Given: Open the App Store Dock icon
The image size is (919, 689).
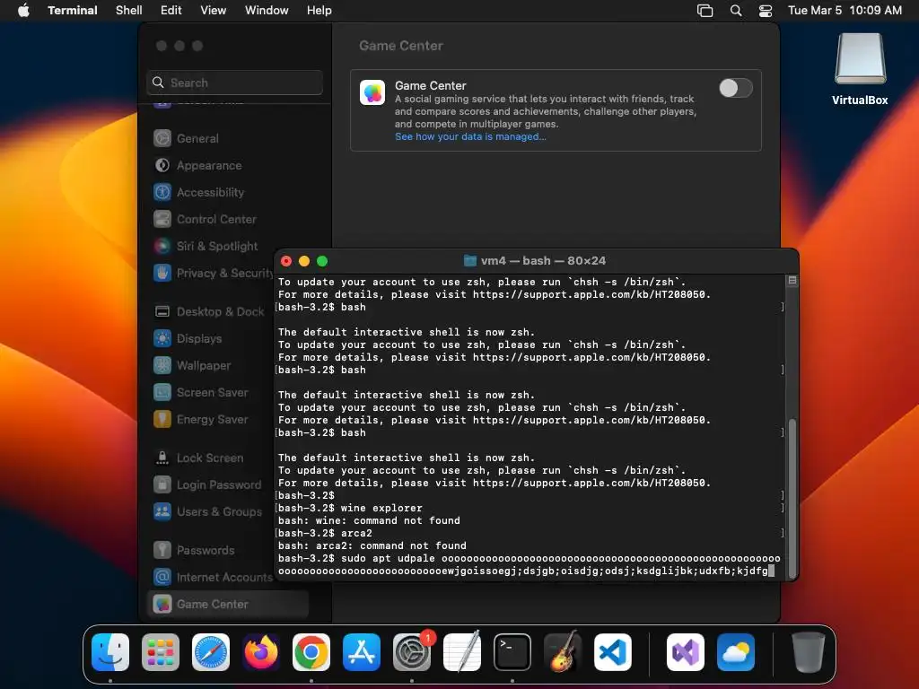Looking at the screenshot, I should 362,652.
